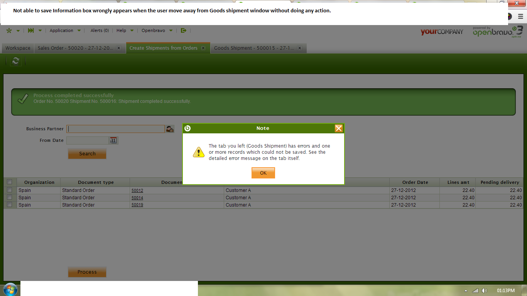Check the row checkbox for order 50014
Screen dimensions: 527x296
(10, 197)
